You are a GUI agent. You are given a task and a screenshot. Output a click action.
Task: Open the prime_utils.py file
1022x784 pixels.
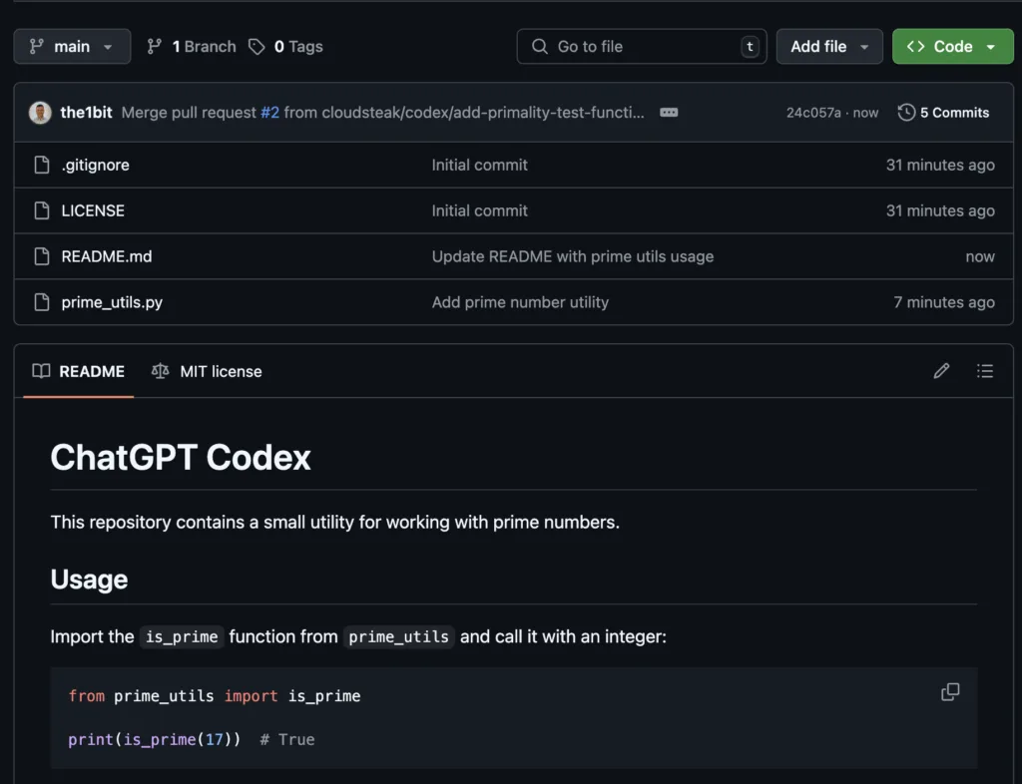[x=112, y=302]
